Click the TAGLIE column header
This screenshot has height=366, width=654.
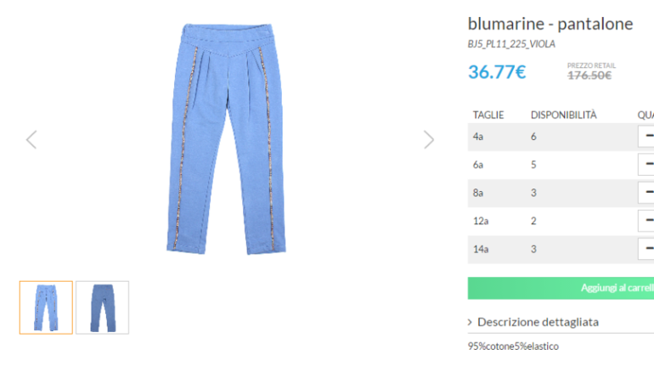[488, 115]
